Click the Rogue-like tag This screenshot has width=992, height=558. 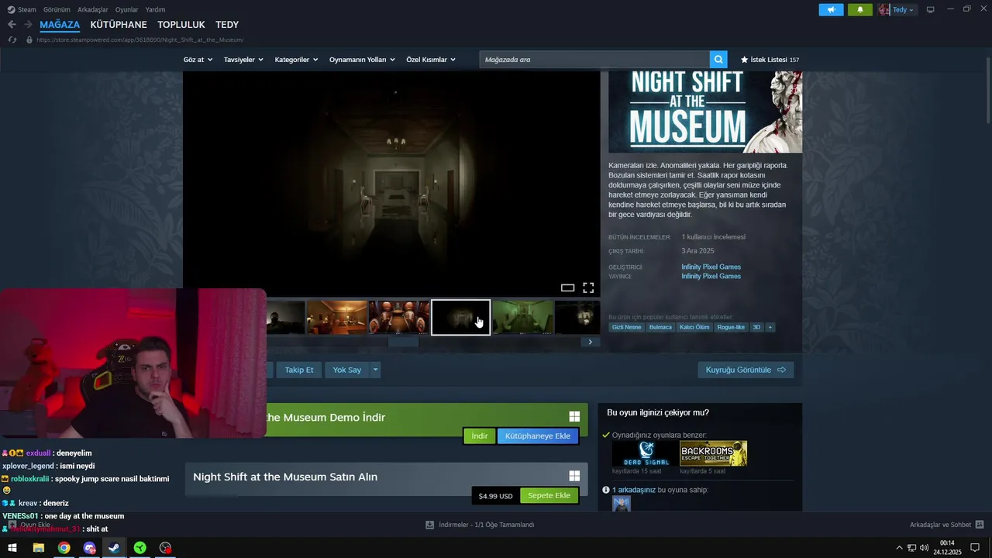[x=731, y=327]
